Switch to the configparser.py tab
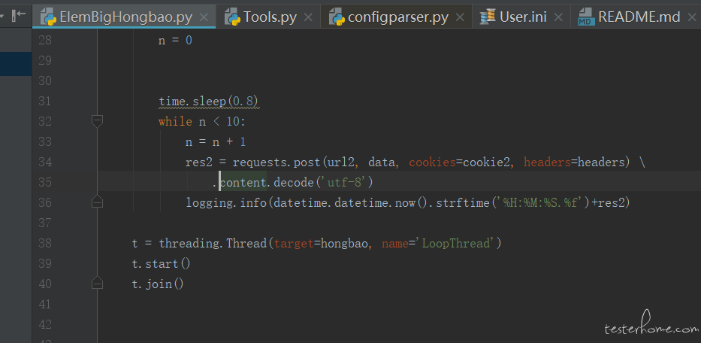The width and height of the screenshot is (701, 343). pyautogui.click(x=397, y=17)
